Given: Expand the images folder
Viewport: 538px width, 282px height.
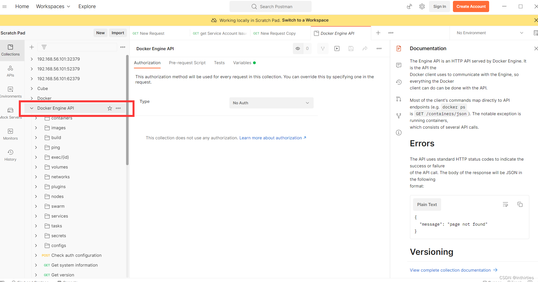Looking at the screenshot, I should click(36, 128).
